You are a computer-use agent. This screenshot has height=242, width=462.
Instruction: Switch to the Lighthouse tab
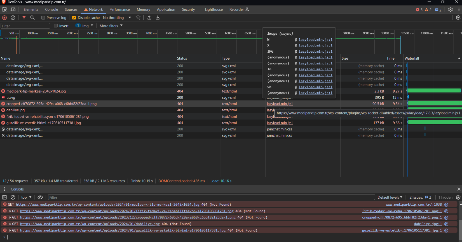[x=214, y=10]
